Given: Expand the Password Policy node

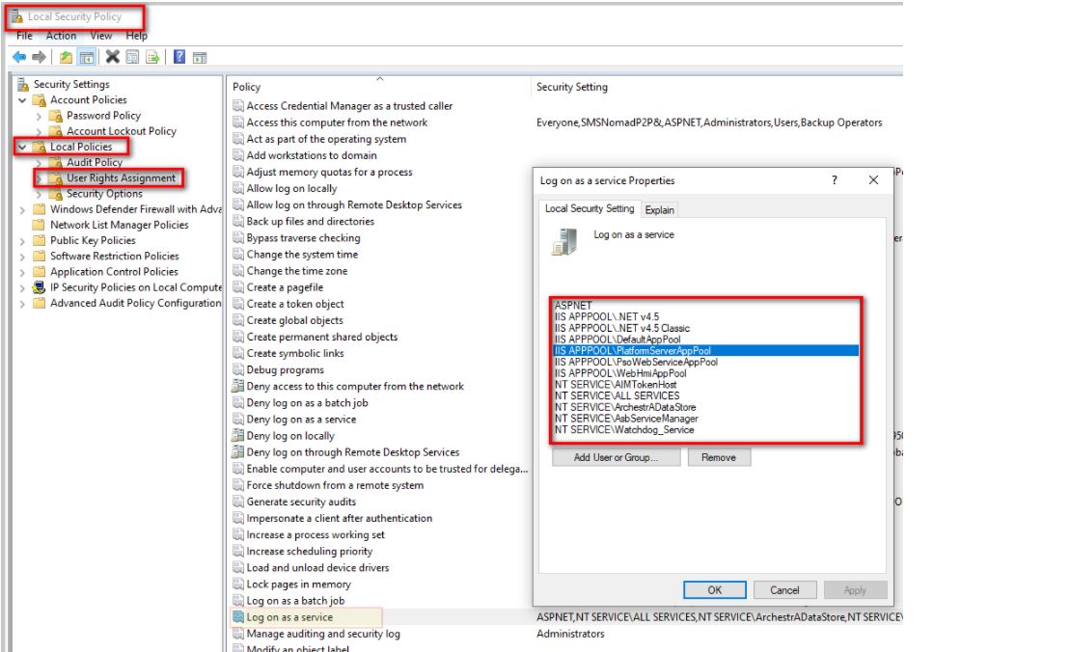Looking at the screenshot, I should pyautogui.click(x=39, y=116).
